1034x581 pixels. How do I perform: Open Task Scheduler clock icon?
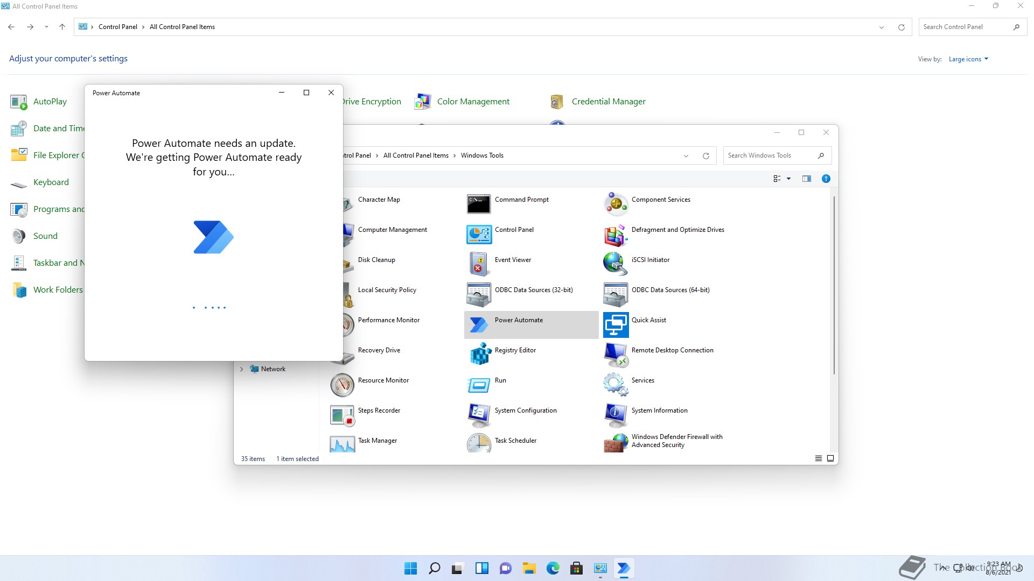coord(478,443)
